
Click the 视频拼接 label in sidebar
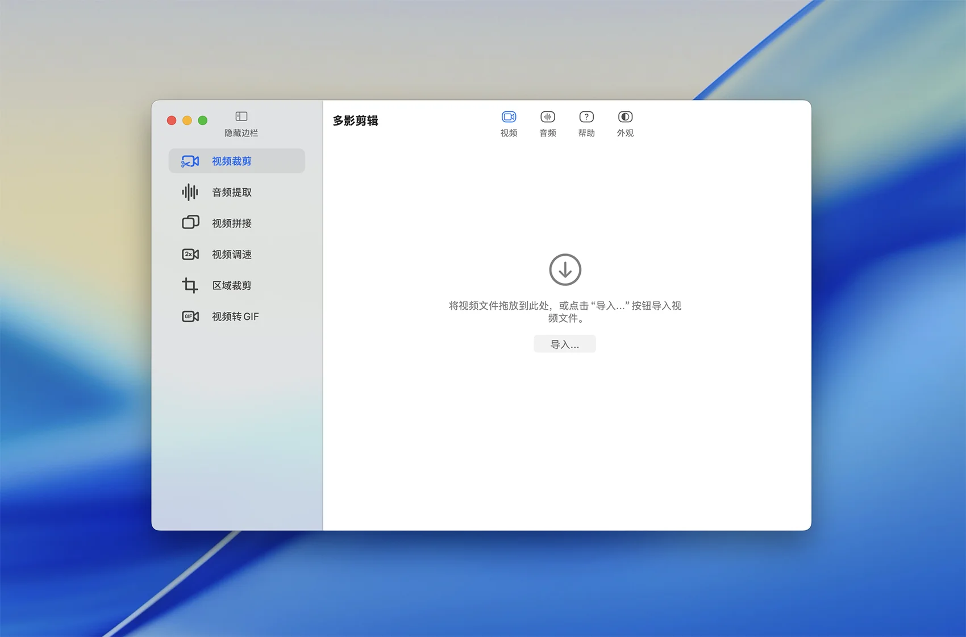pos(231,223)
